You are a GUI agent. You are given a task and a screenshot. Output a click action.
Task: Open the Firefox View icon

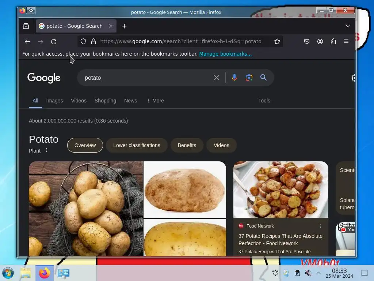[x=26, y=26]
